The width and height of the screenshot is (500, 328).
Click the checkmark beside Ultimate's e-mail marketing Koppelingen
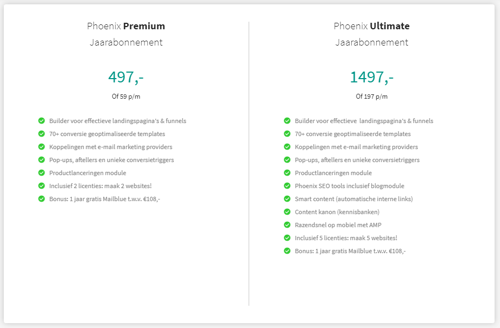point(287,147)
